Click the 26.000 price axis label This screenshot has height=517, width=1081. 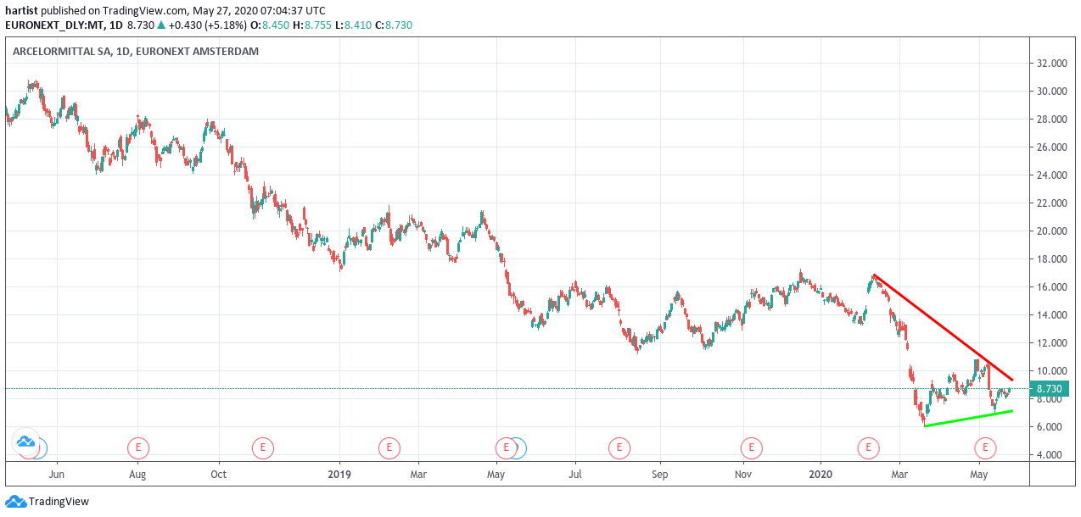[x=1050, y=147]
